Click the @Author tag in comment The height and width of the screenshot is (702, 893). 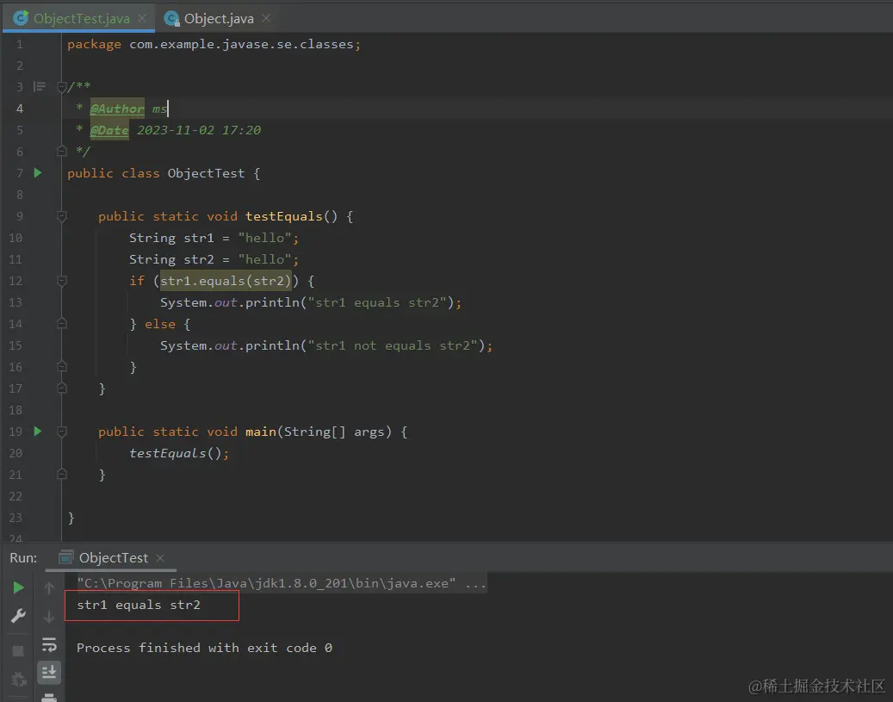coord(117,109)
